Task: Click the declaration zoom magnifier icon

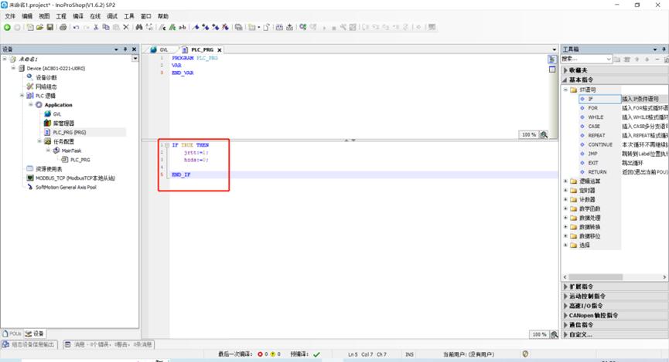Action: click(544, 134)
